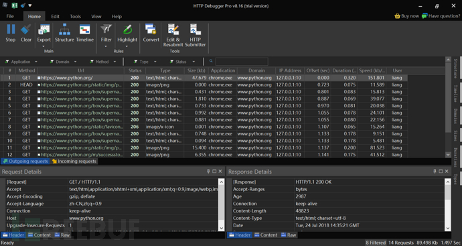
Task: Click the search magnifier icon
Action: coord(211,62)
